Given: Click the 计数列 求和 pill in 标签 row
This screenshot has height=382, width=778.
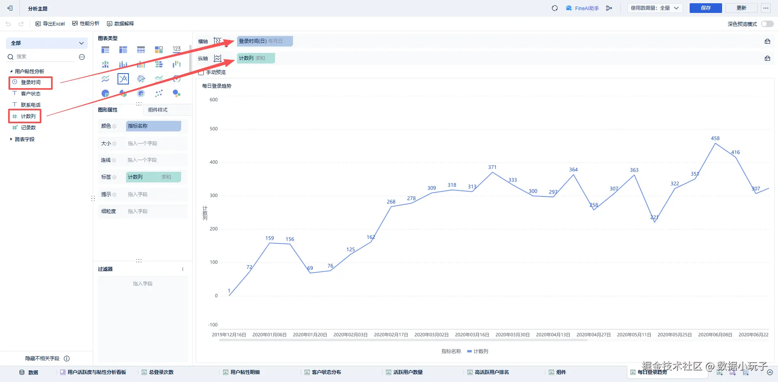Looking at the screenshot, I should 153,177.
